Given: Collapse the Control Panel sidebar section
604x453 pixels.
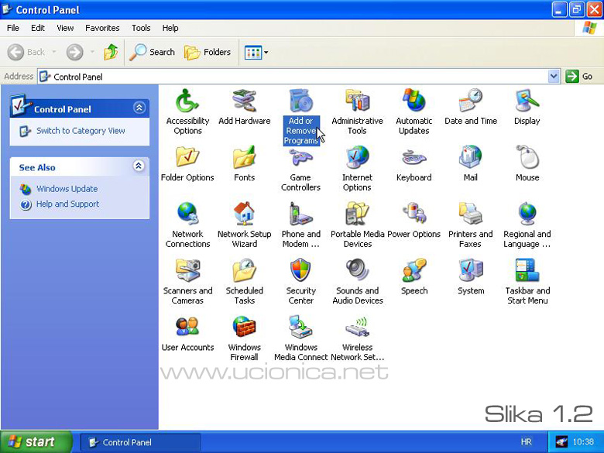Looking at the screenshot, I should [139, 108].
